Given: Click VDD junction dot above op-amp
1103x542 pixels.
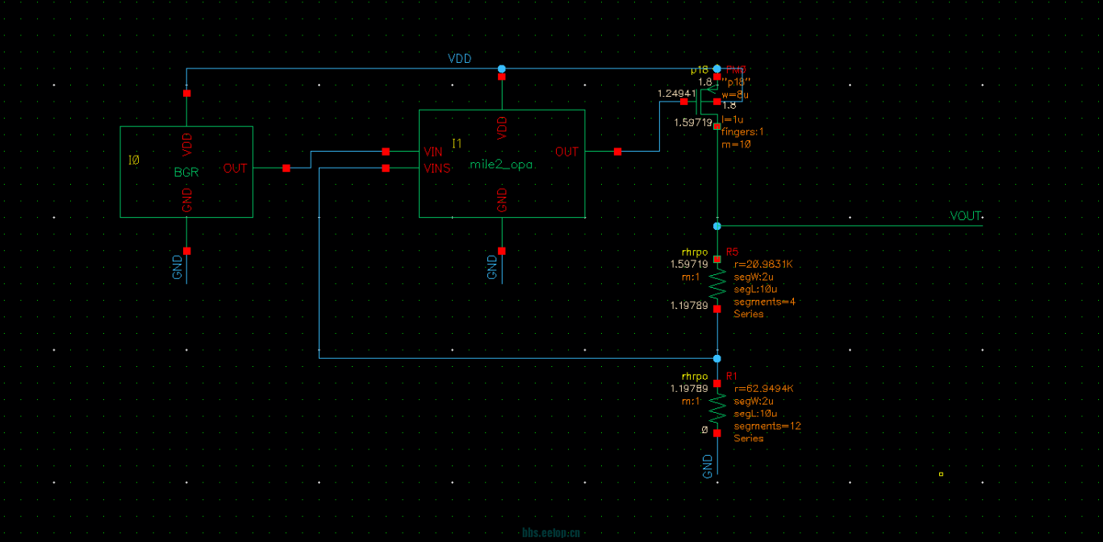Looking at the screenshot, I should coord(502,69).
